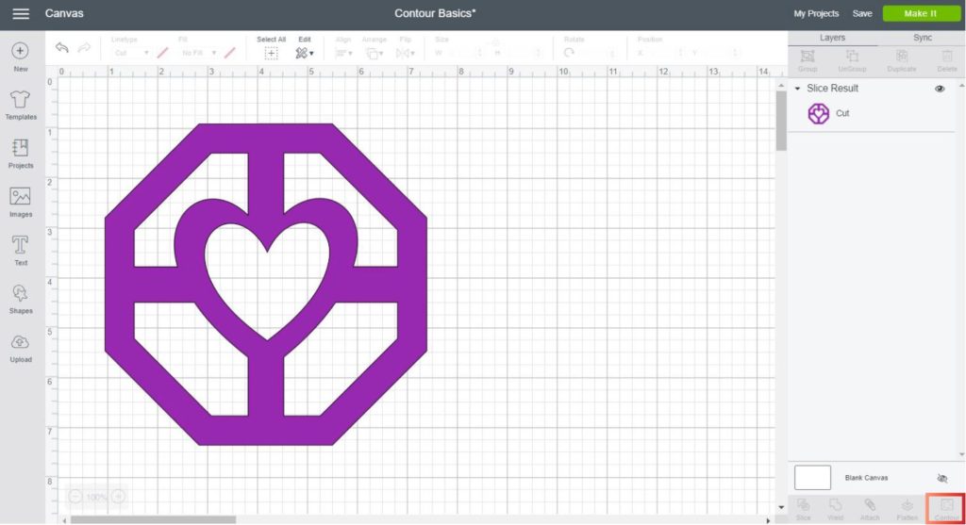Screen dimensions: 966x525
Task: Click Select All in the toolbar
Action: 271,48
